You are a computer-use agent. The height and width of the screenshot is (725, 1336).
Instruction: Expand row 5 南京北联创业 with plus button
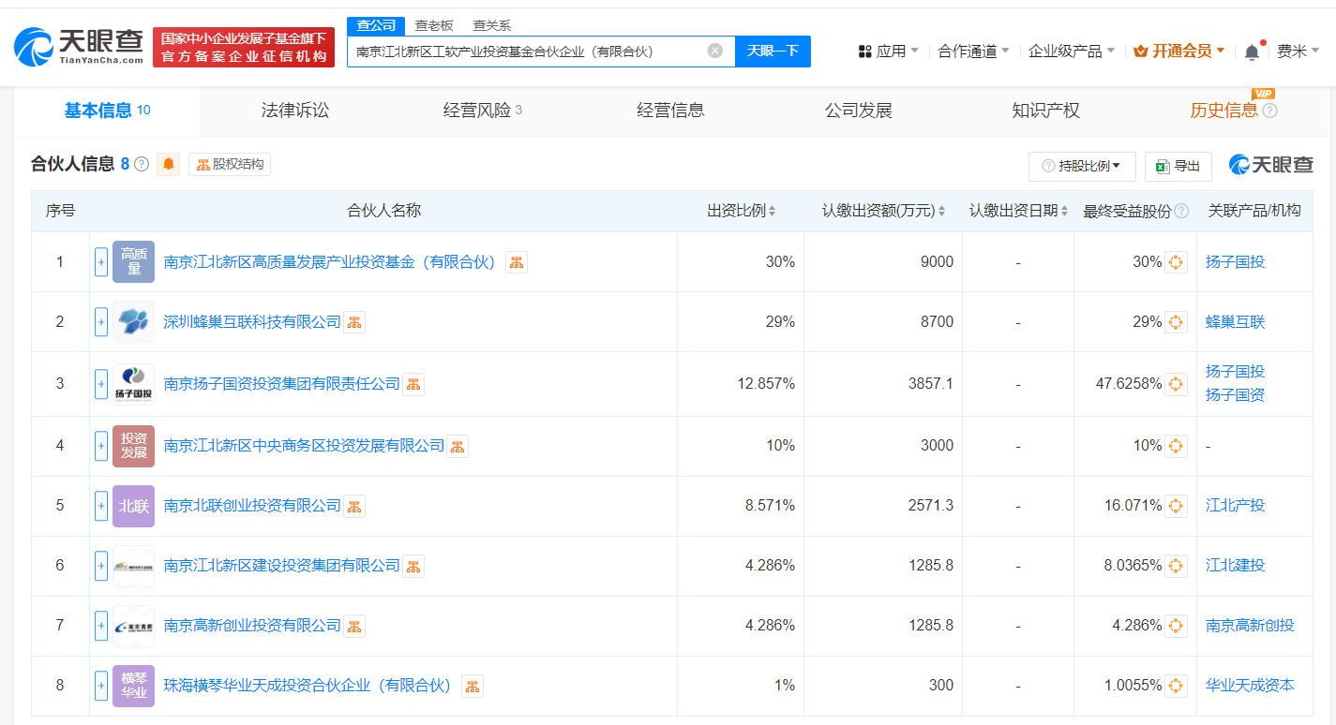pyautogui.click(x=101, y=506)
